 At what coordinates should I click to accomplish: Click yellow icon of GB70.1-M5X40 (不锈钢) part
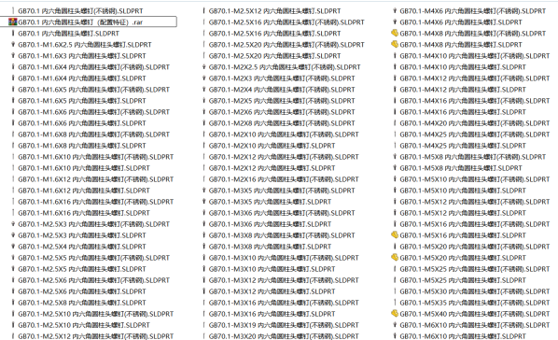[395, 314]
